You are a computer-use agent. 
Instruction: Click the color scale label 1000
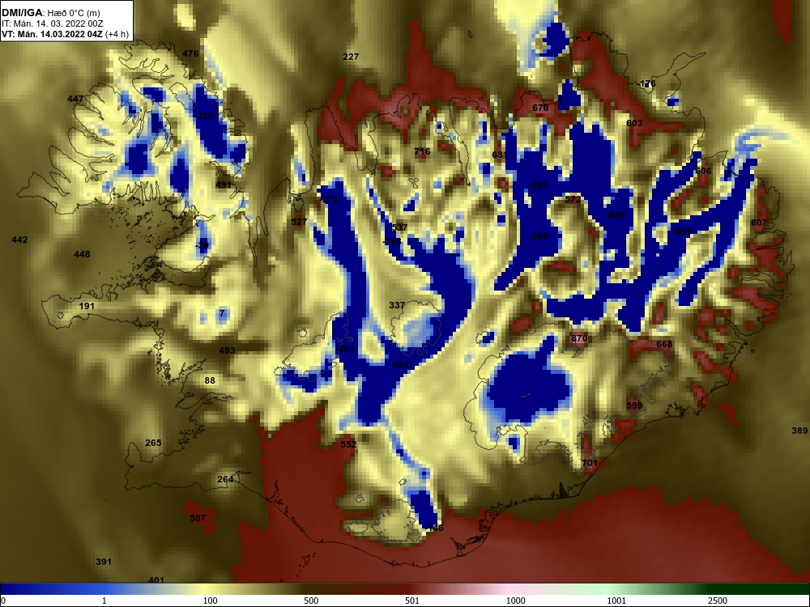[x=515, y=601]
